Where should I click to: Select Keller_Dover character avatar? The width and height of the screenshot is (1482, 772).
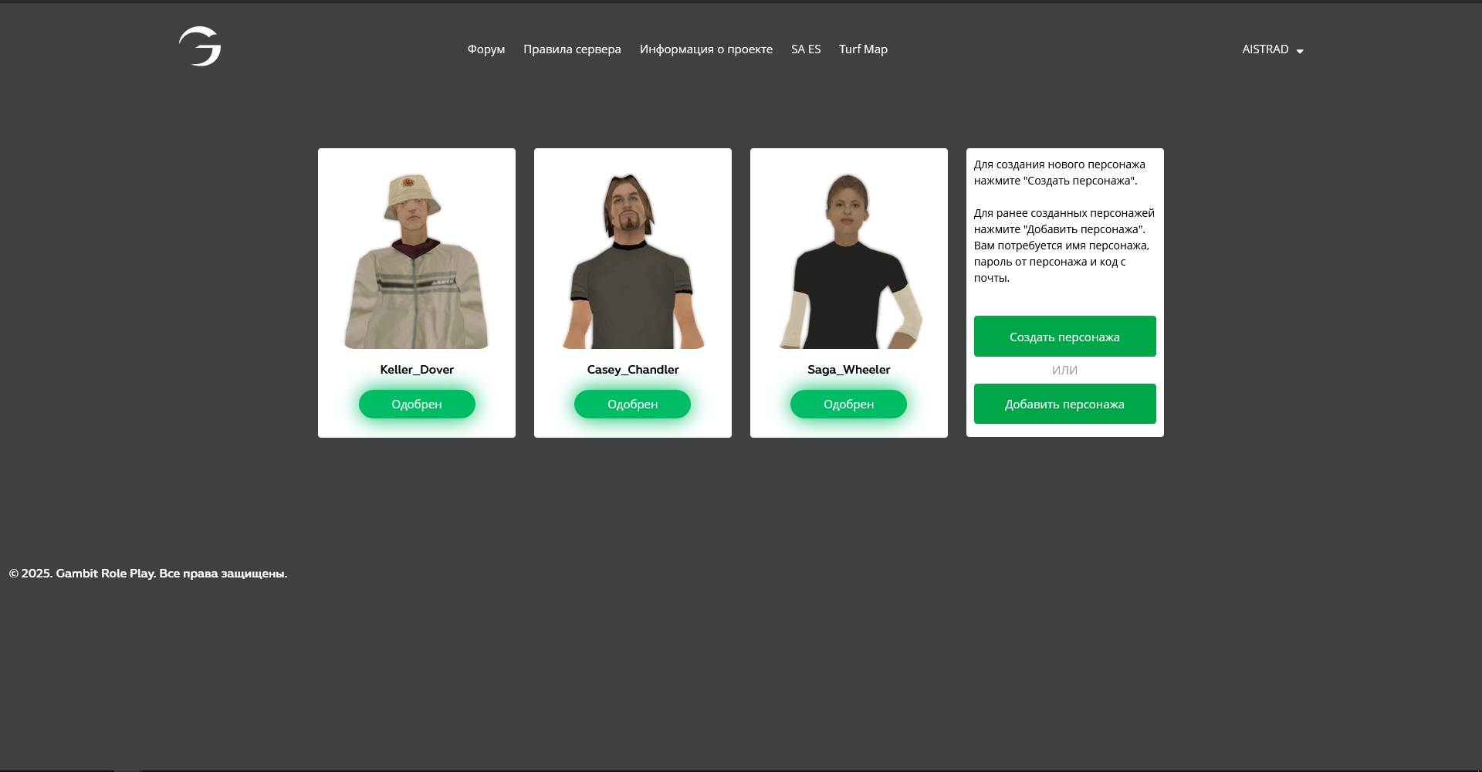coord(417,261)
